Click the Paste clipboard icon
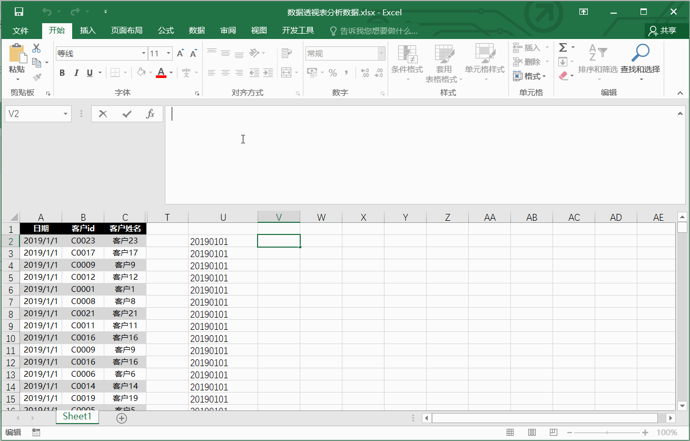Viewport: 690px width, 441px height. pos(17,53)
